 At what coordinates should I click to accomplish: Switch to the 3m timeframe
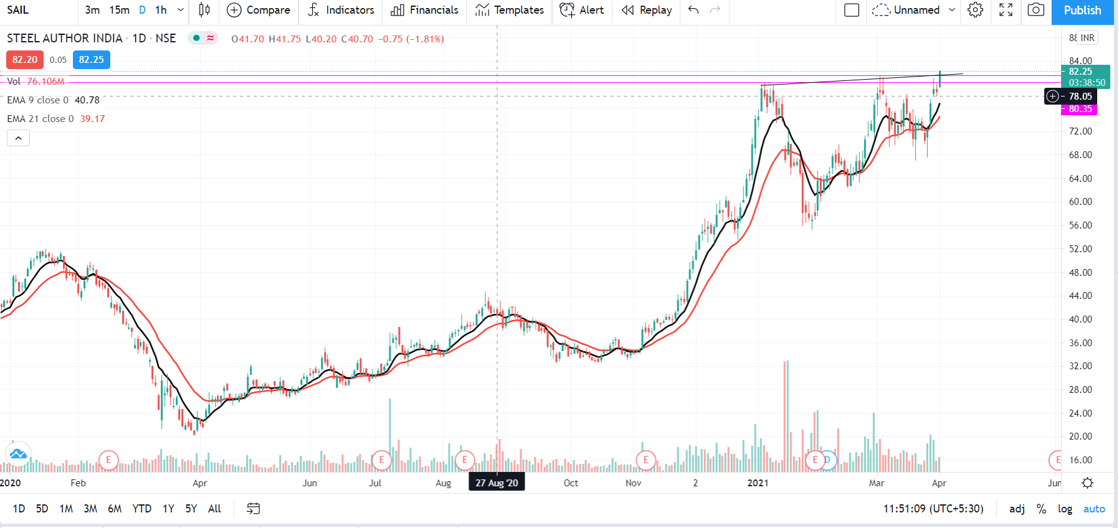click(x=92, y=10)
